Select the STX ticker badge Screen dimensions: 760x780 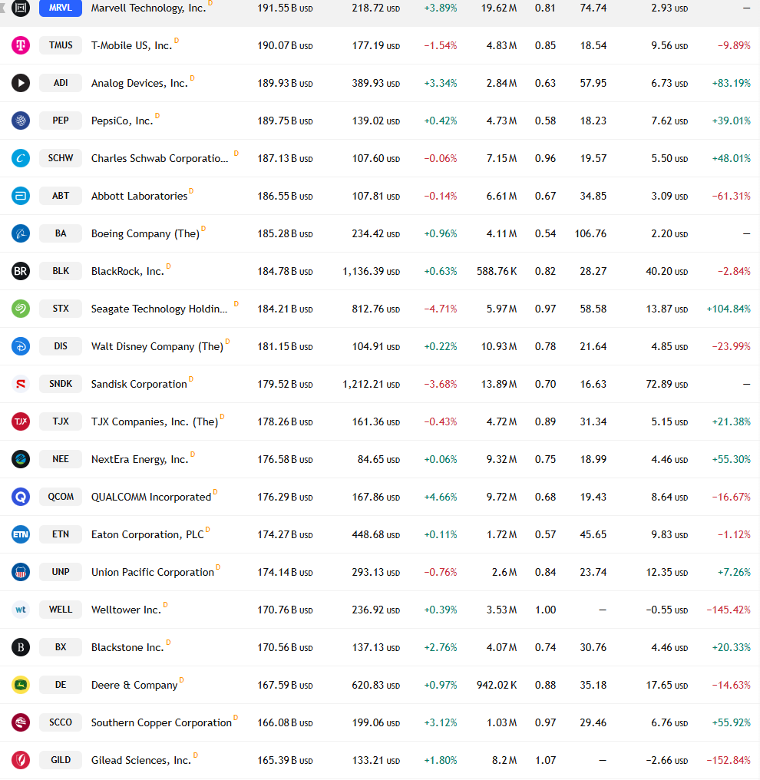click(61, 309)
